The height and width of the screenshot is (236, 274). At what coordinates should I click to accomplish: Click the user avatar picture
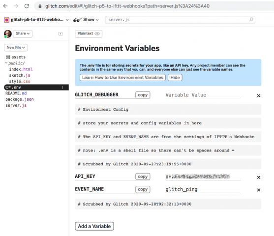click(8, 34)
